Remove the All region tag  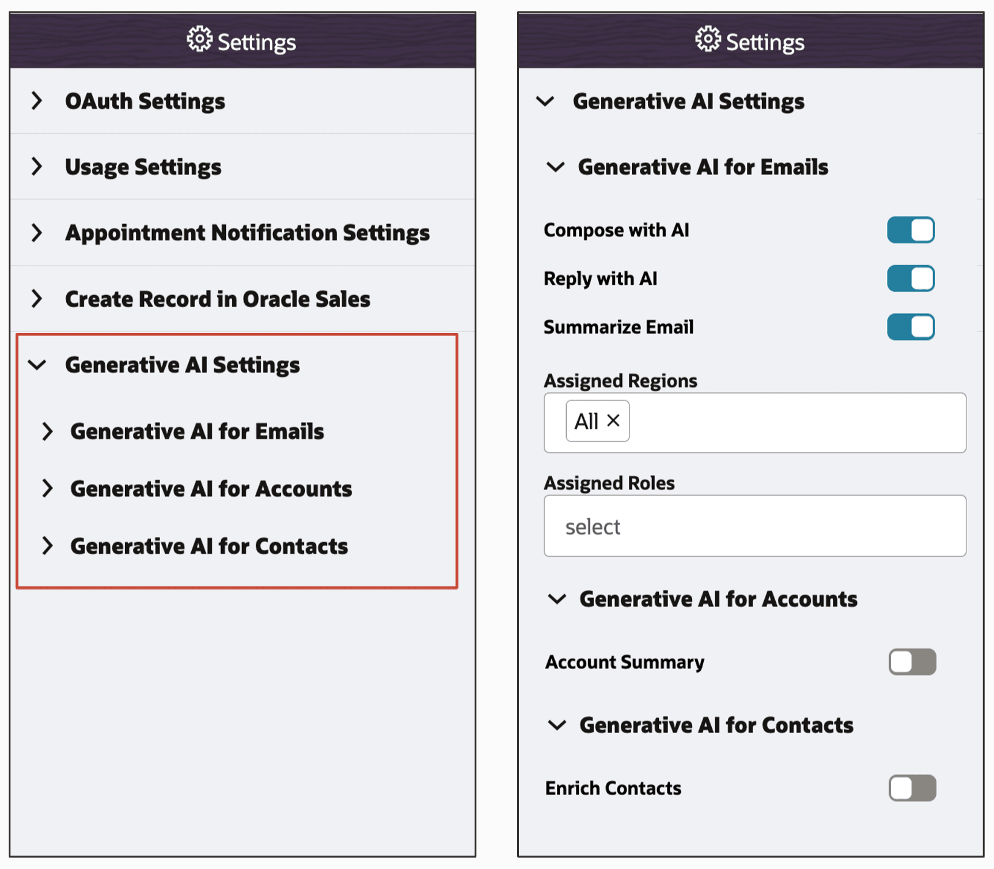click(x=613, y=421)
